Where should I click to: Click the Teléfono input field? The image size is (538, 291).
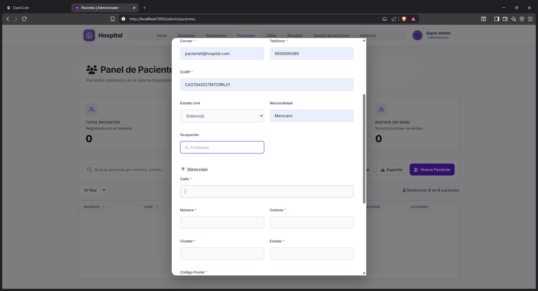[312, 54]
